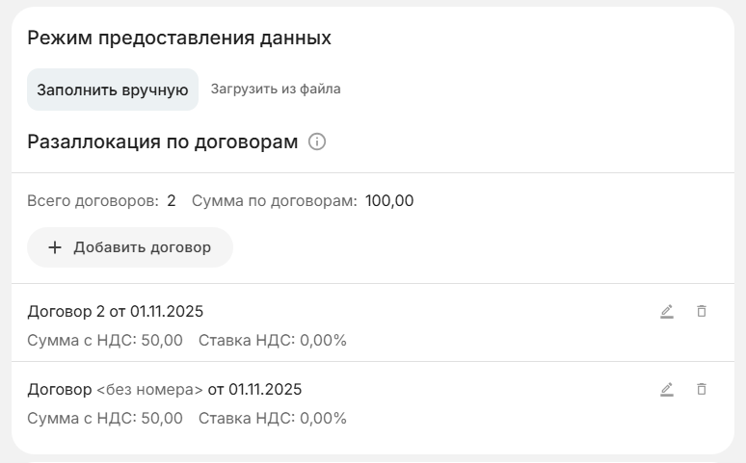The width and height of the screenshot is (746, 463).
Task: Click the Разаллокация по договорам heading
Action: 163,142
